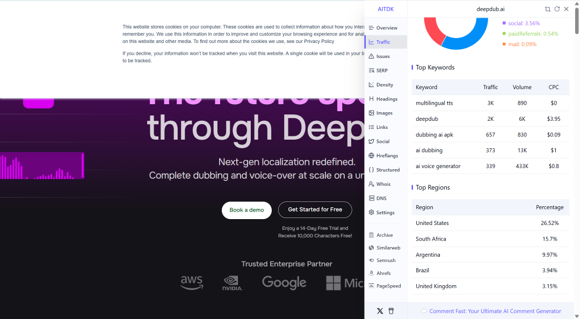Click the Links list icon
580x319 pixels.
click(x=372, y=127)
